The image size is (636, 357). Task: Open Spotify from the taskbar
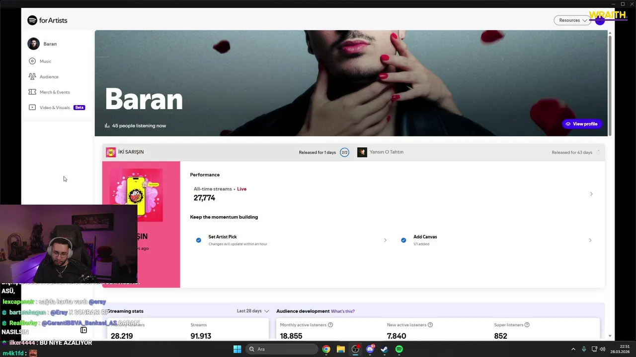click(x=399, y=349)
